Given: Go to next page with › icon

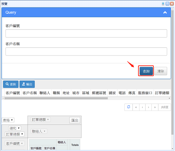Looking at the screenshot, I should [148, 107].
